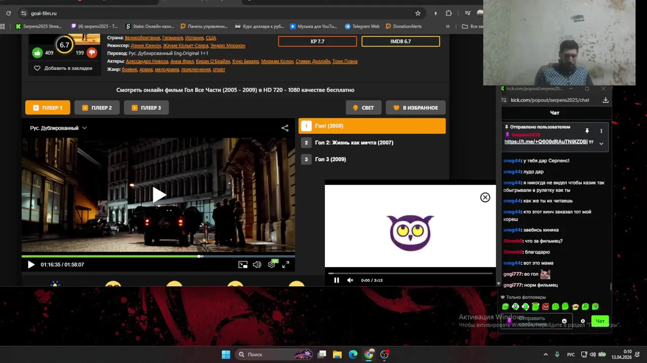Open the Рус. Дублированный translation dropdown
This screenshot has width=647, height=363.
coord(58,128)
